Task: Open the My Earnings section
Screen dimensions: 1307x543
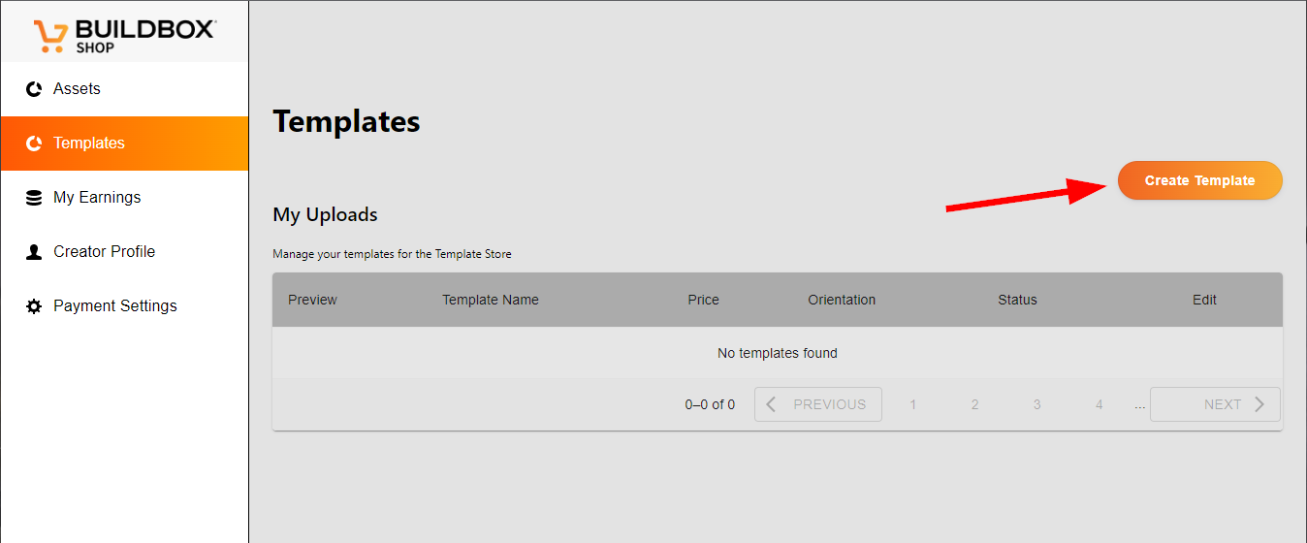Action: coord(97,198)
